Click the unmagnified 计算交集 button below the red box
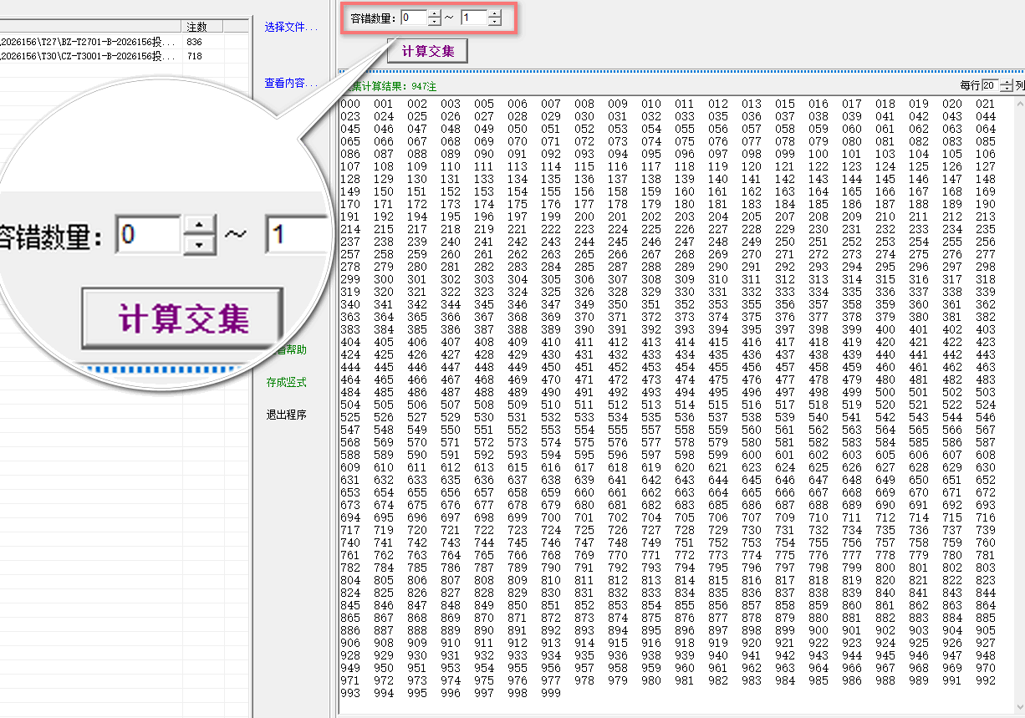The image size is (1025, 718). tap(427, 51)
